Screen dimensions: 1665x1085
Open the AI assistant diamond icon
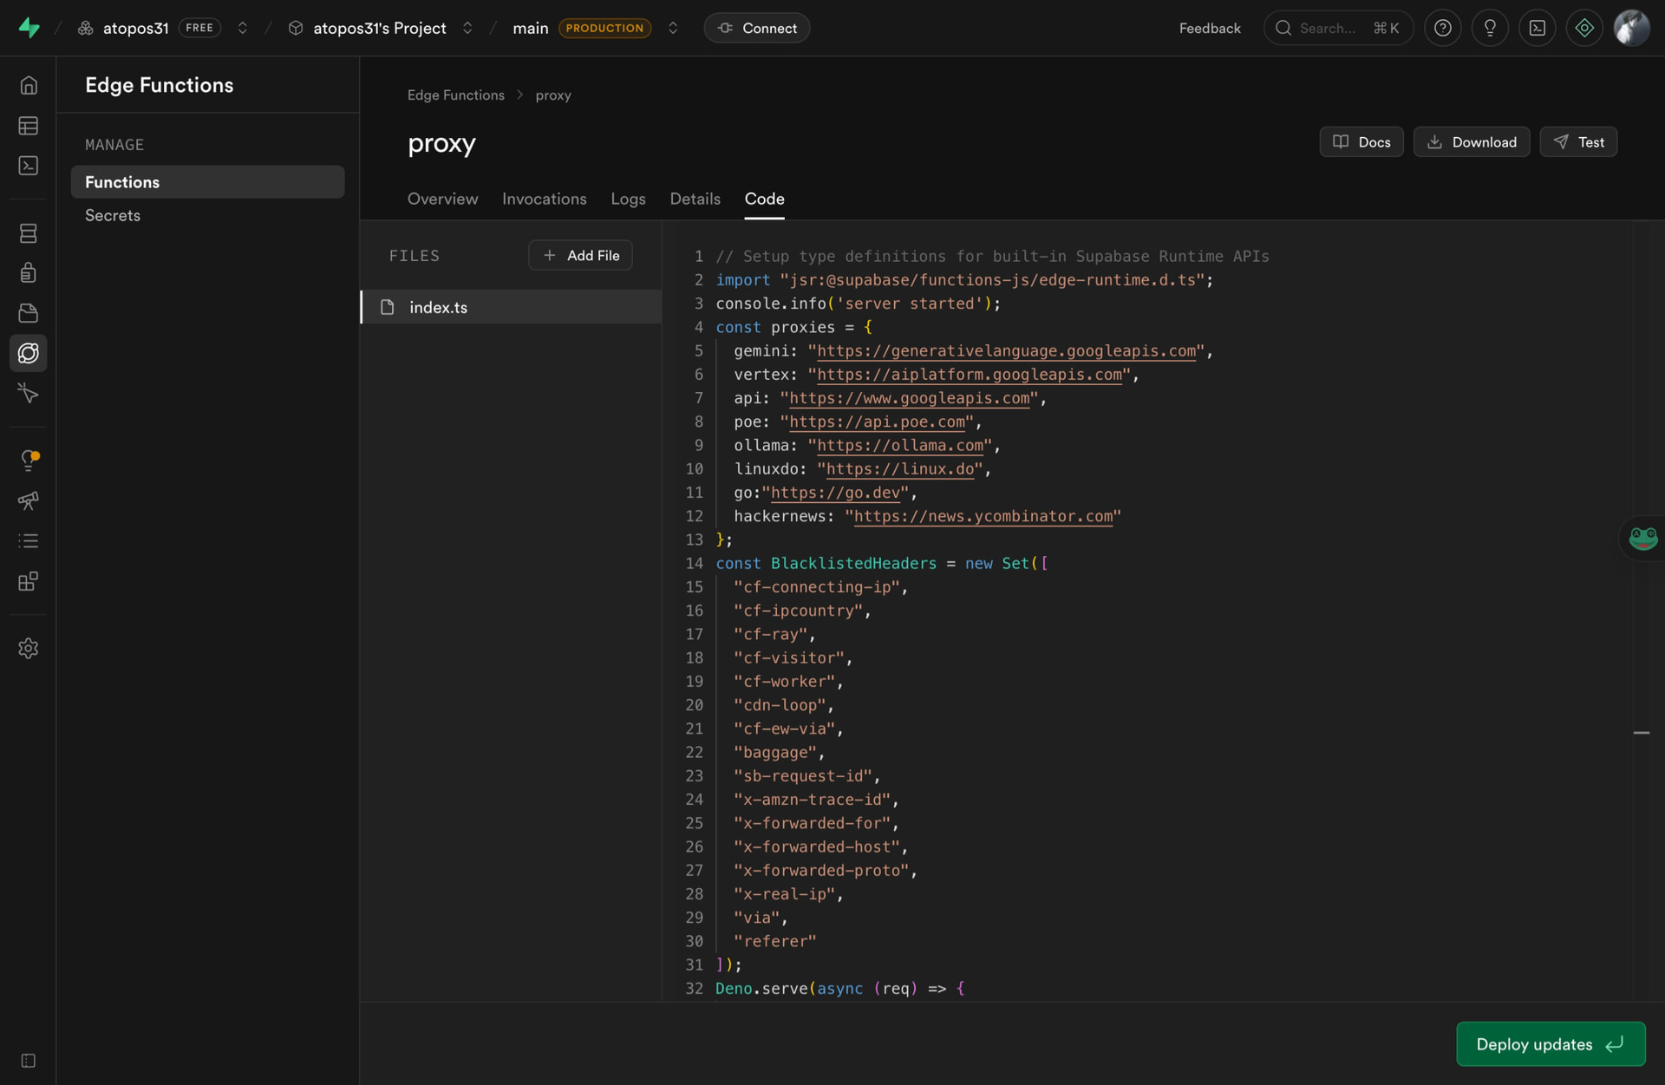click(1584, 28)
